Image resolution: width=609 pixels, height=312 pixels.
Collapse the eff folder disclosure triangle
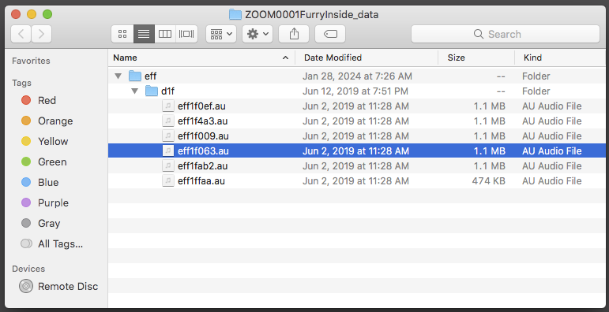[x=118, y=76]
